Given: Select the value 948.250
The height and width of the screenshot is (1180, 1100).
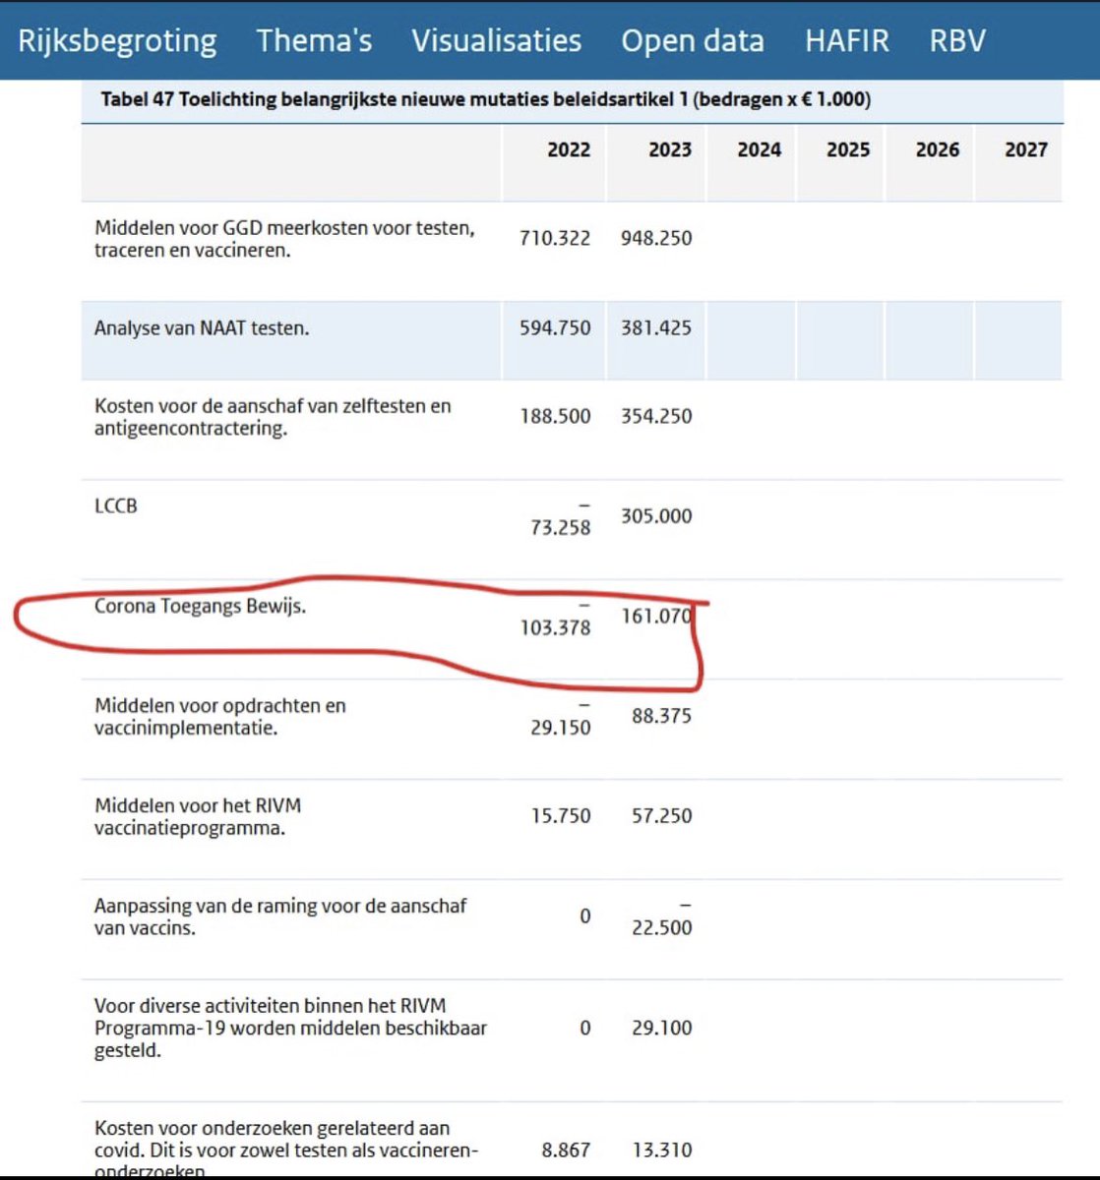Looking at the screenshot, I should (656, 238).
